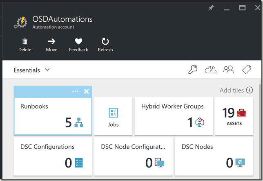Click the Feedback heart icon
Screen dimensions: 263x181
(x=78, y=41)
